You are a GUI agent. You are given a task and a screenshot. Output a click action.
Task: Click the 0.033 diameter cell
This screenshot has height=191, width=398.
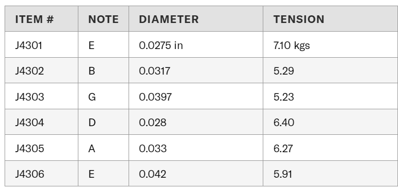point(196,148)
